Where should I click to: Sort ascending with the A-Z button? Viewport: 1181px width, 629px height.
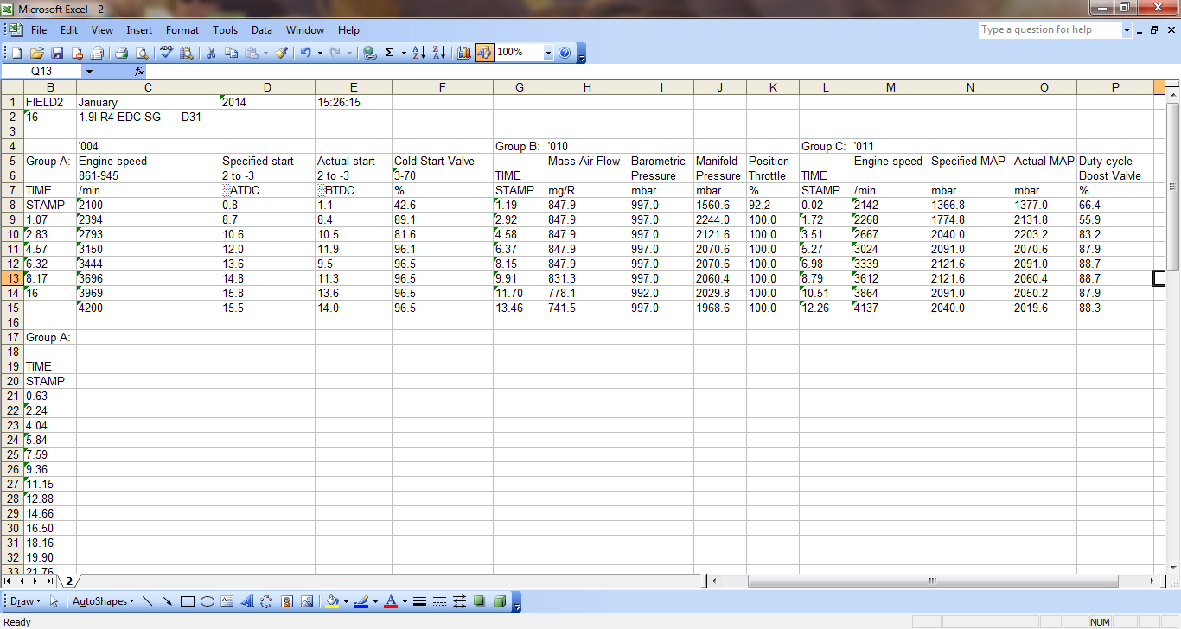(418, 53)
